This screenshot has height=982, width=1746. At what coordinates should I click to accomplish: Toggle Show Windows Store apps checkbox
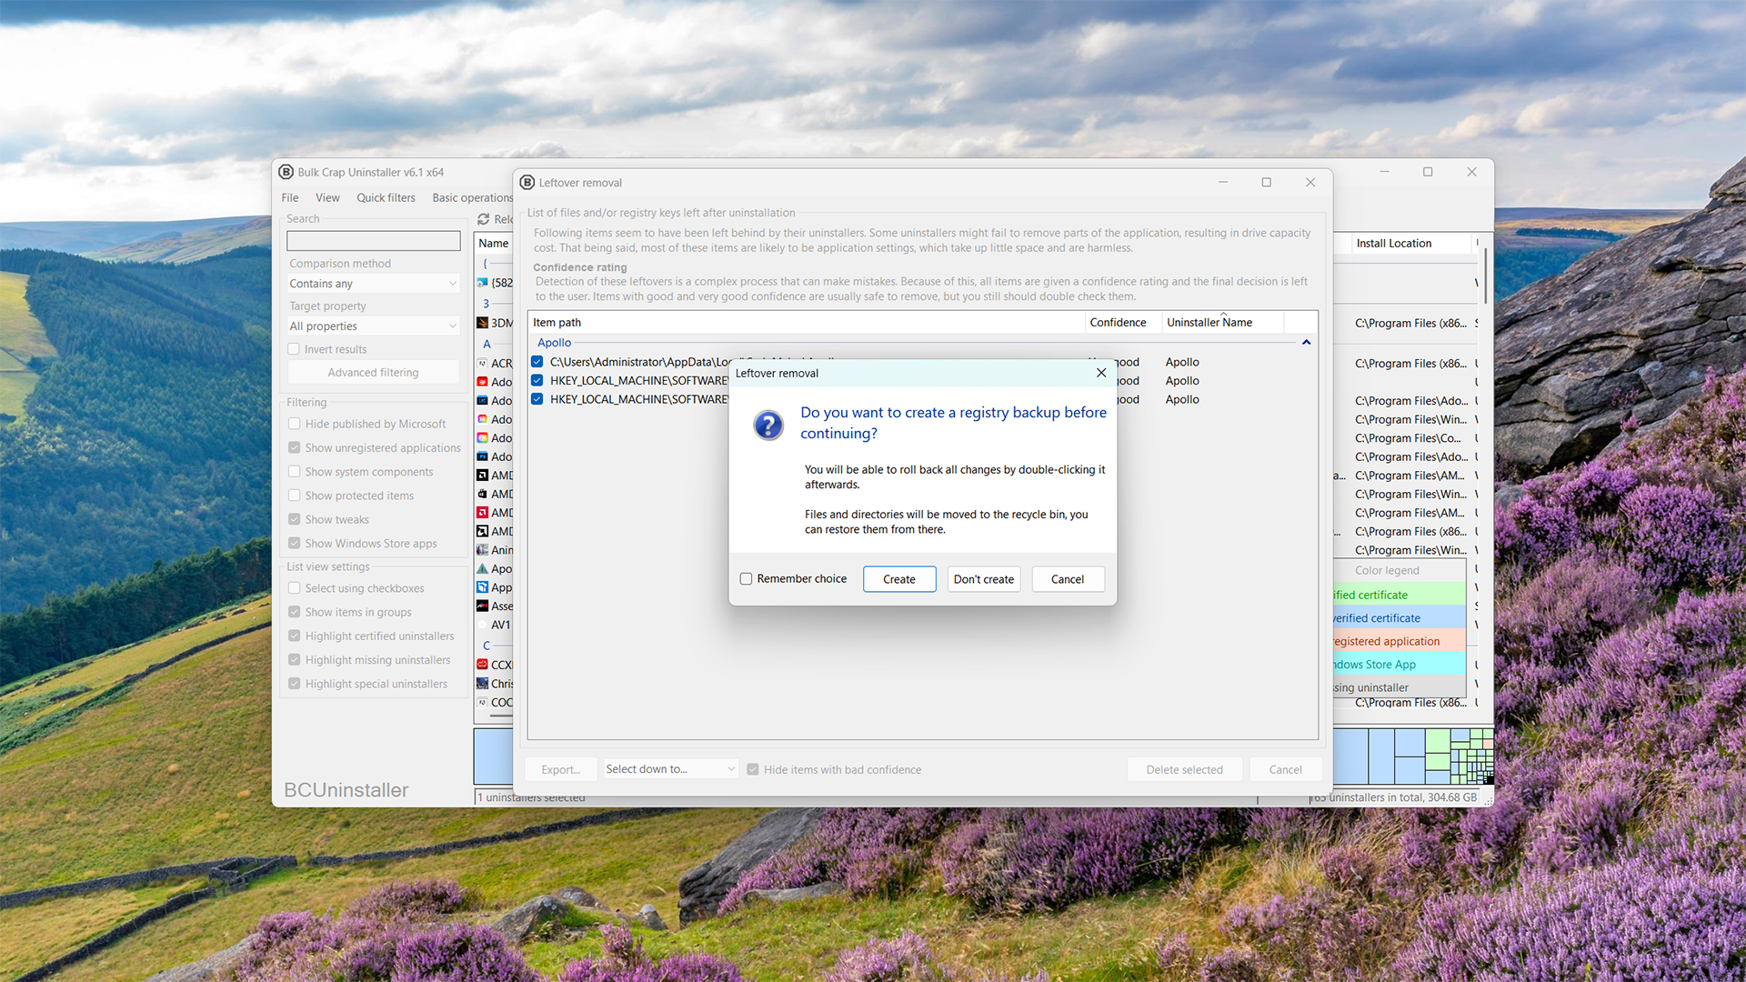coord(295,544)
